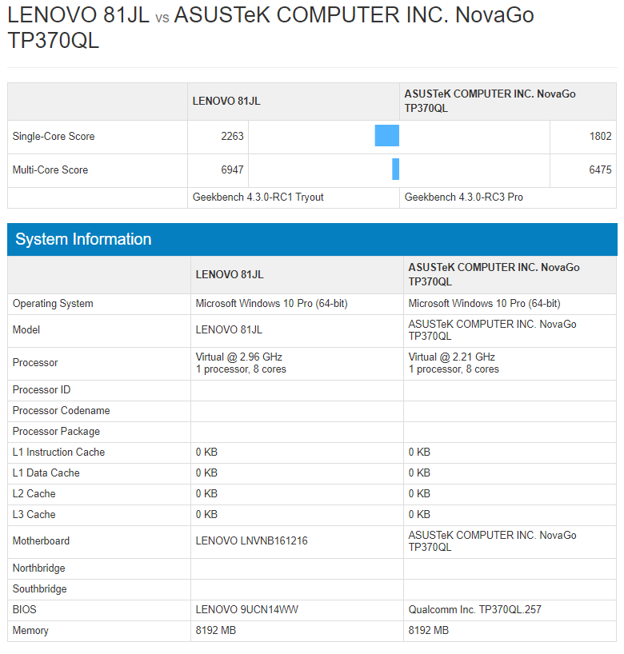Select ASUSTeK header in System Information table

click(x=494, y=274)
